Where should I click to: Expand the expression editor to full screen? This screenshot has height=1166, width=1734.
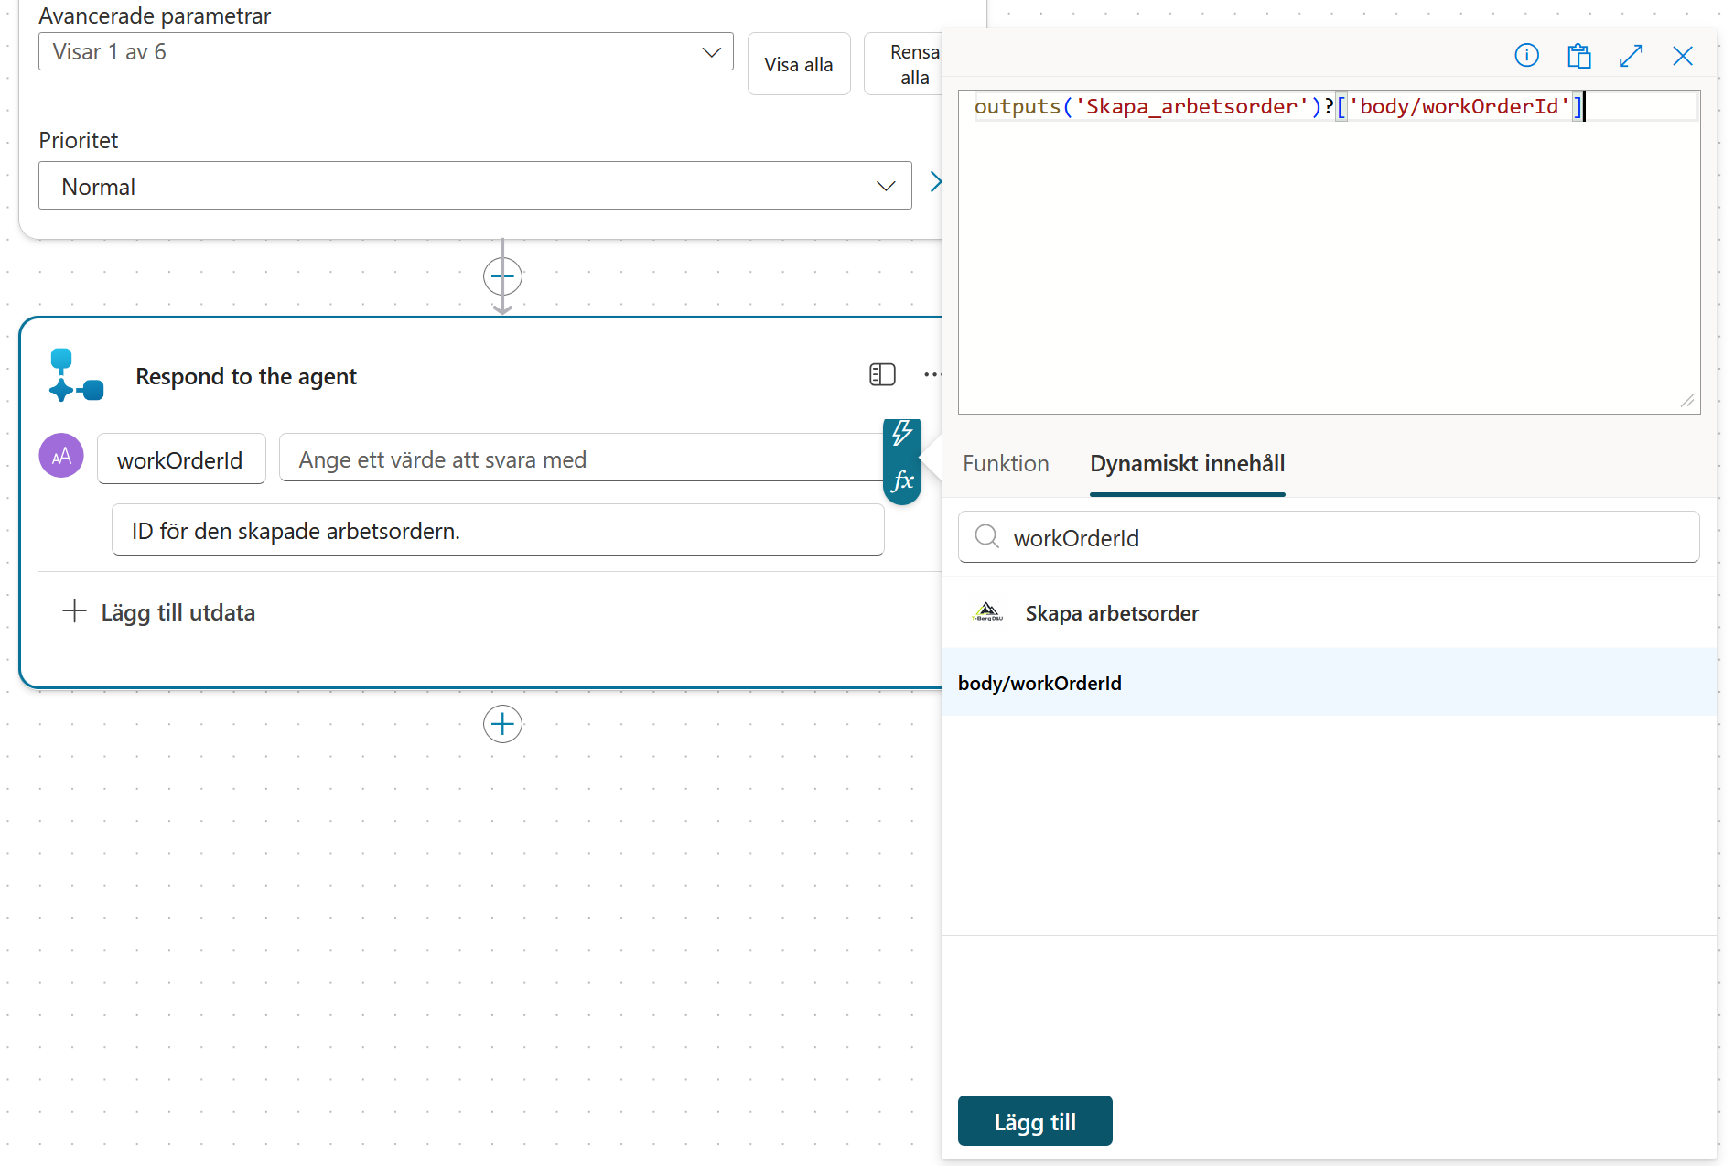click(1631, 56)
